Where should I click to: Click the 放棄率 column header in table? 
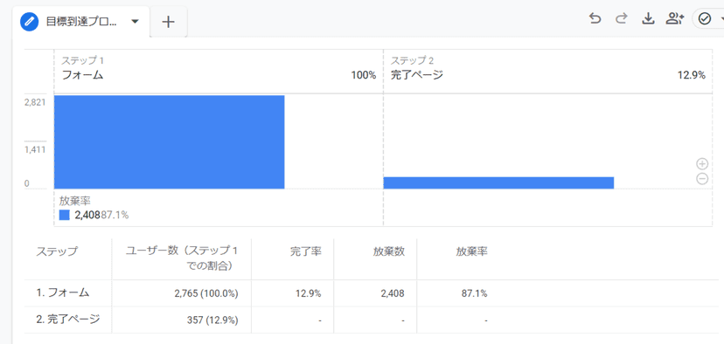(472, 251)
